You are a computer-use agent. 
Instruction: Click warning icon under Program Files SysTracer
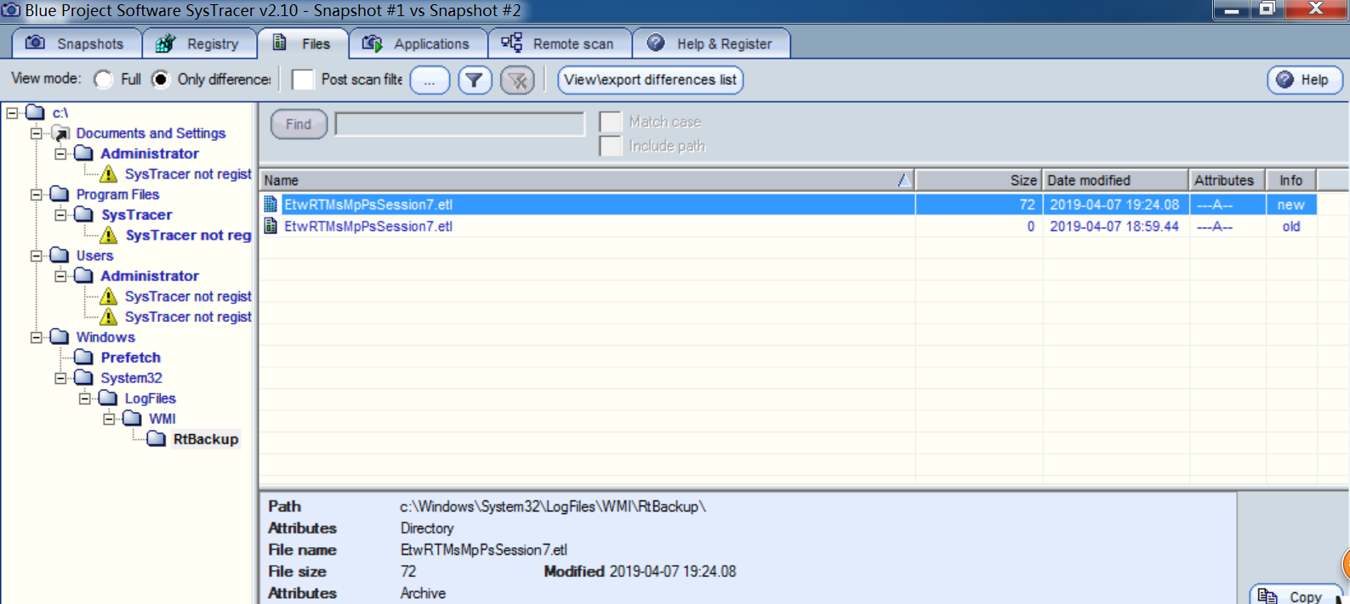pyautogui.click(x=109, y=235)
